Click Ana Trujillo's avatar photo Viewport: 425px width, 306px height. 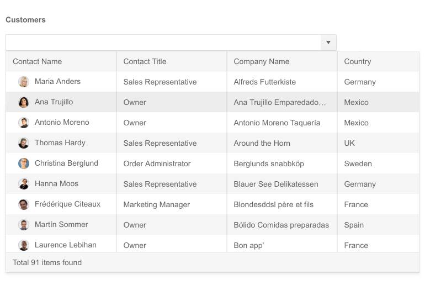[24, 102]
